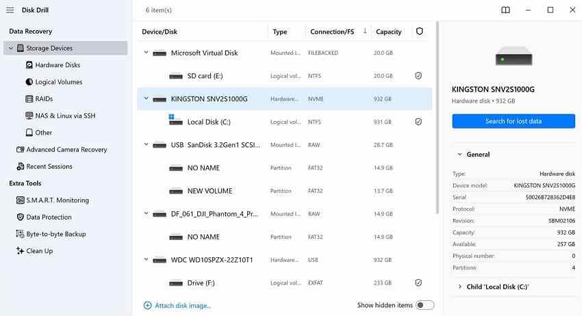Click the Advanced Camera Recovery icon
This screenshot has height=316, width=582.
click(x=21, y=150)
